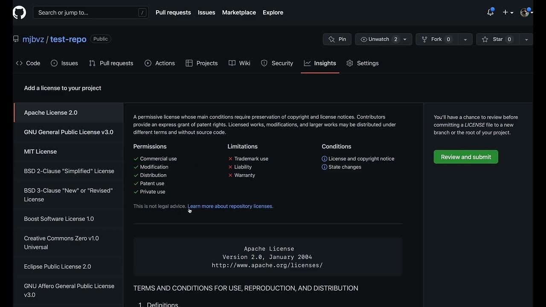Switch to the Settings tab label
Viewport: 546px width, 307px height.
click(x=368, y=63)
